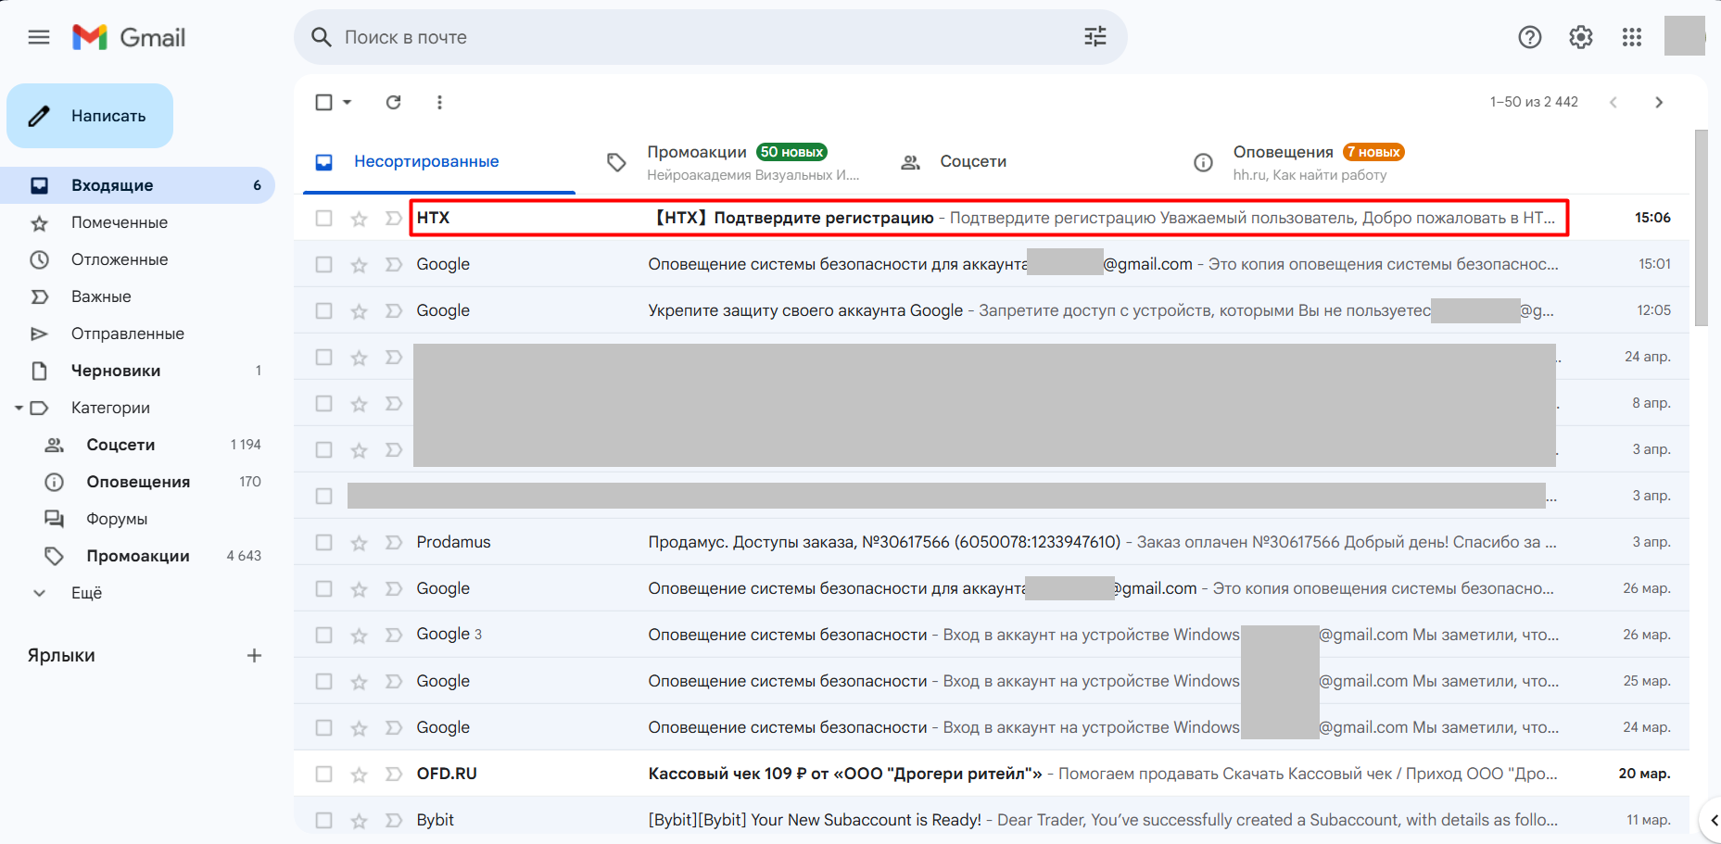
Task: Star the 12:05 Google email
Action: click(359, 311)
